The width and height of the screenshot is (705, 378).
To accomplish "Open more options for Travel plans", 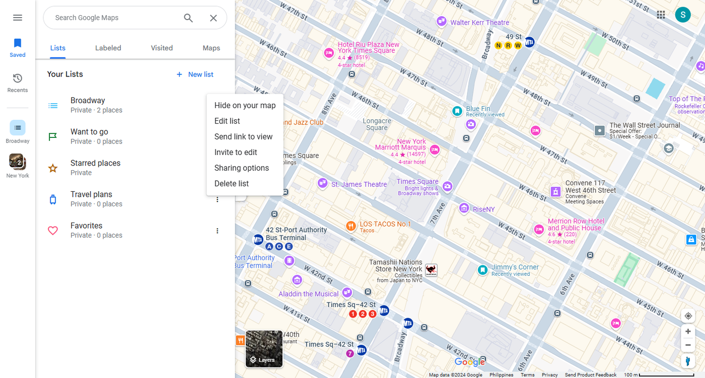I will (x=218, y=200).
